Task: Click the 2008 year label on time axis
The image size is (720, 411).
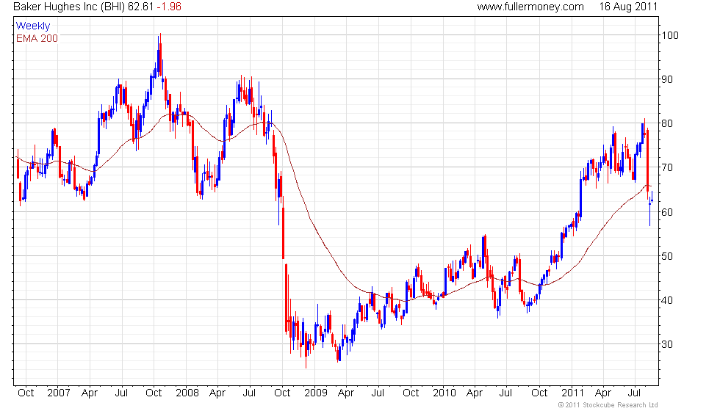Action: click(x=187, y=393)
